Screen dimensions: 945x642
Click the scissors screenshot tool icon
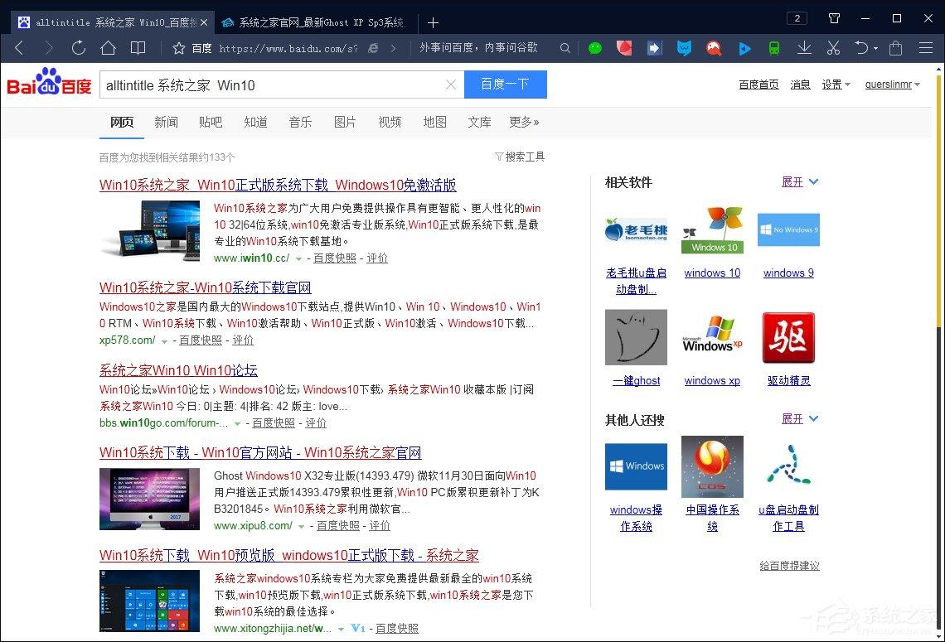[833, 48]
